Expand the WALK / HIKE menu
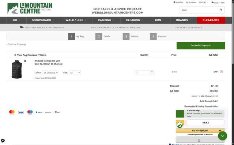 (76, 20)
